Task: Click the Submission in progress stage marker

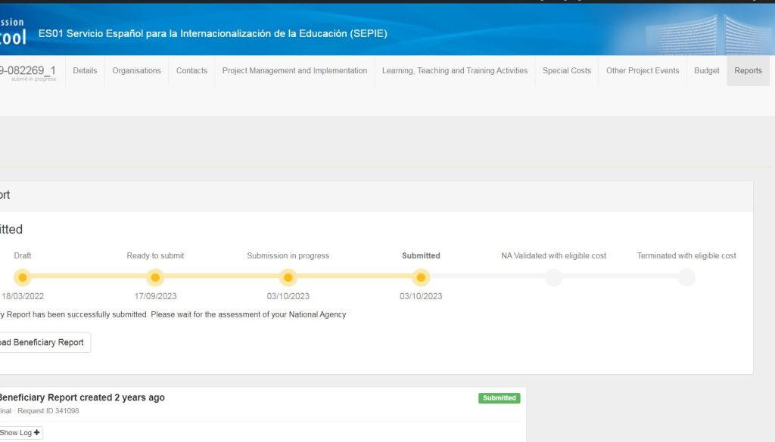Action: (288, 278)
